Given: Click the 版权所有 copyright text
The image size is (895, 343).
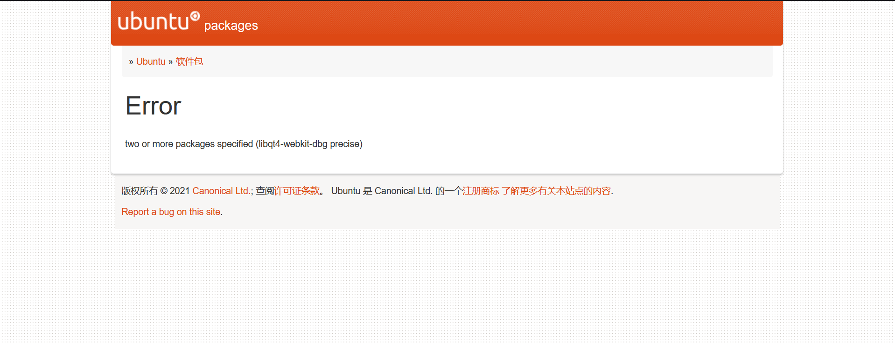Looking at the screenshot, I should (140, 191).
